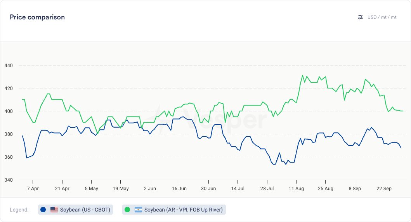This screenshot has width=411, height=222.
Task: Click the 22 Sep date label
Action: [x=383, y=189]
